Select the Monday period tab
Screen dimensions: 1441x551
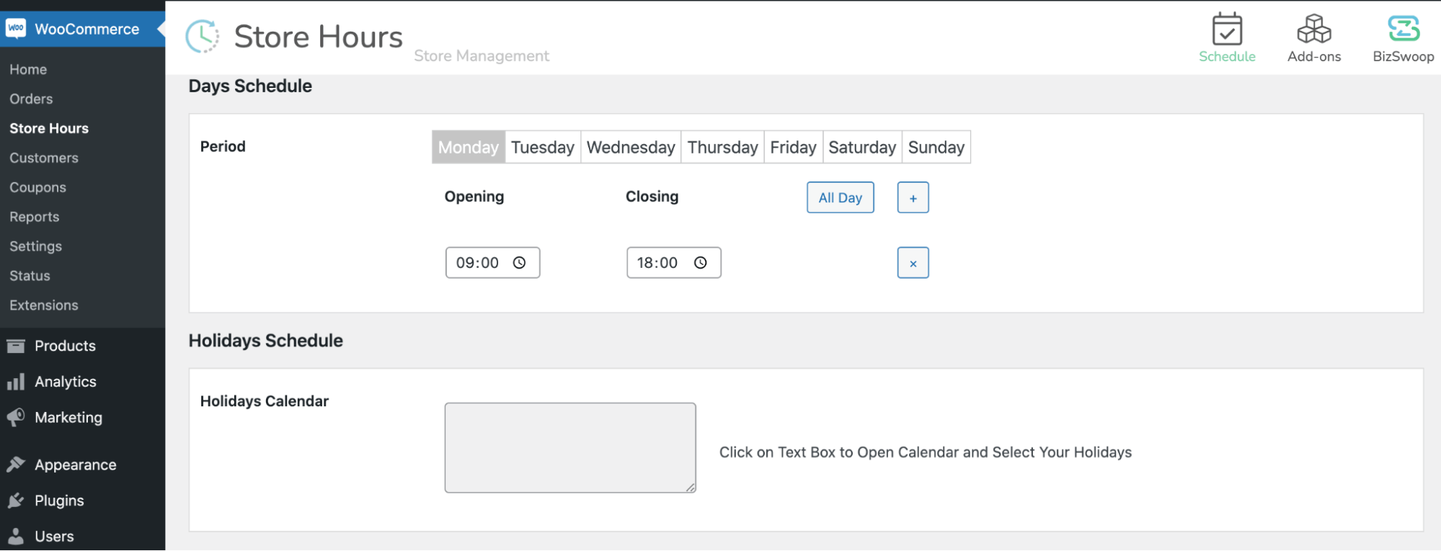click(469, 148)
